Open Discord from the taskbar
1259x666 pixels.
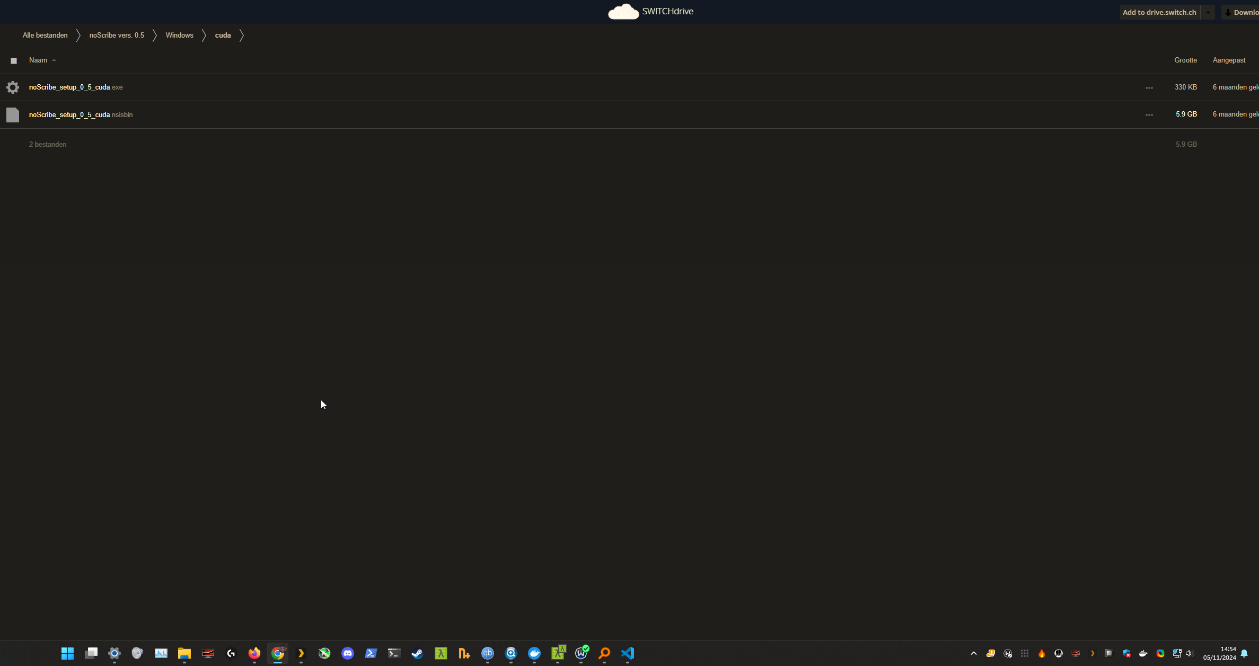(x=347, y=653)
